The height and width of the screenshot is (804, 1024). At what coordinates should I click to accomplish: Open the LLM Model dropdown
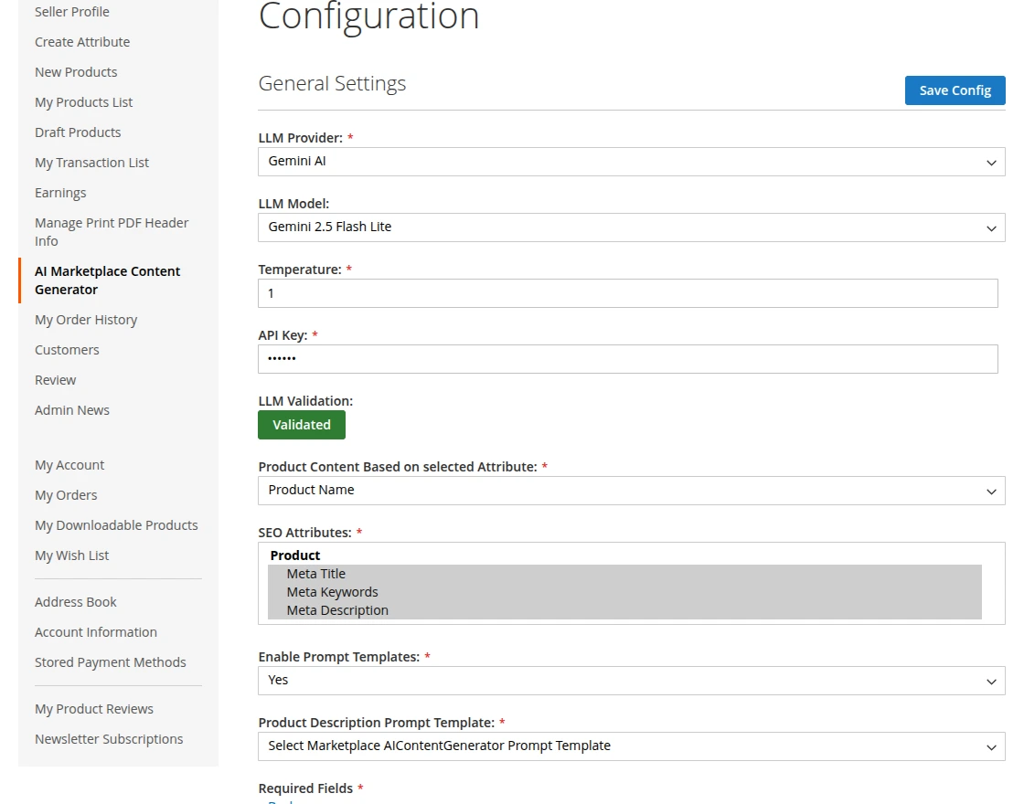(632, 227)
